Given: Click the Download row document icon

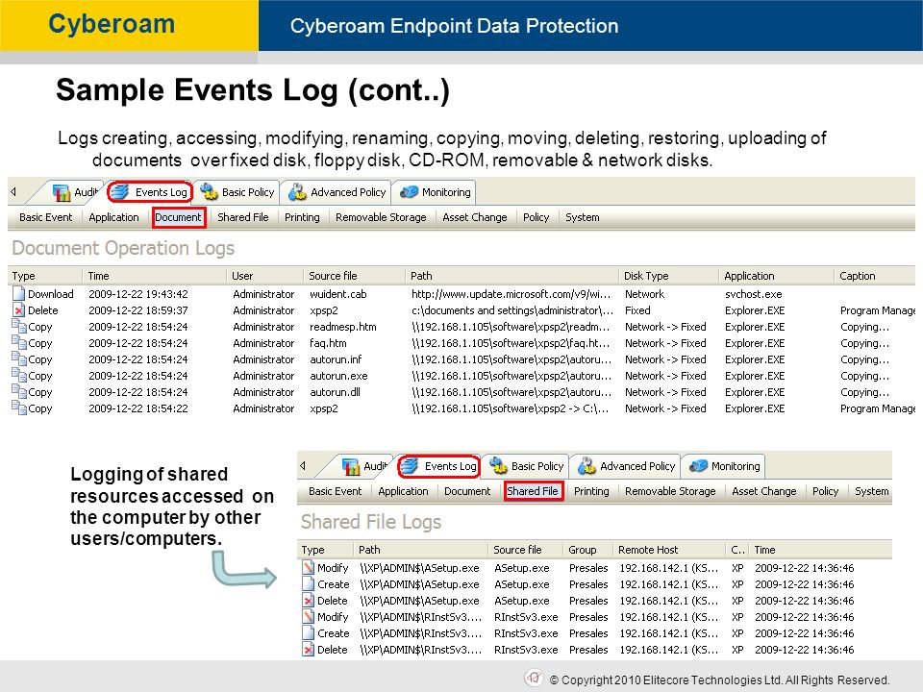Looking at the screenshot, I should (x=19, y=294).
